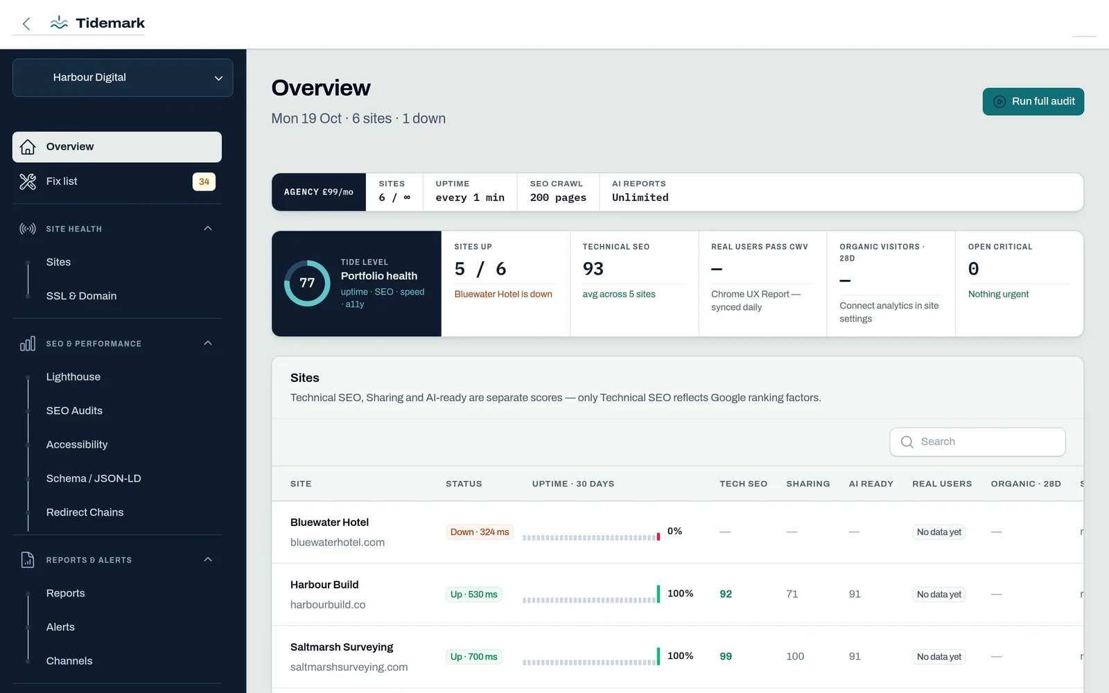Open Channels in sidebar
This screenshot has height=693, width=1109.
[69, 662]
